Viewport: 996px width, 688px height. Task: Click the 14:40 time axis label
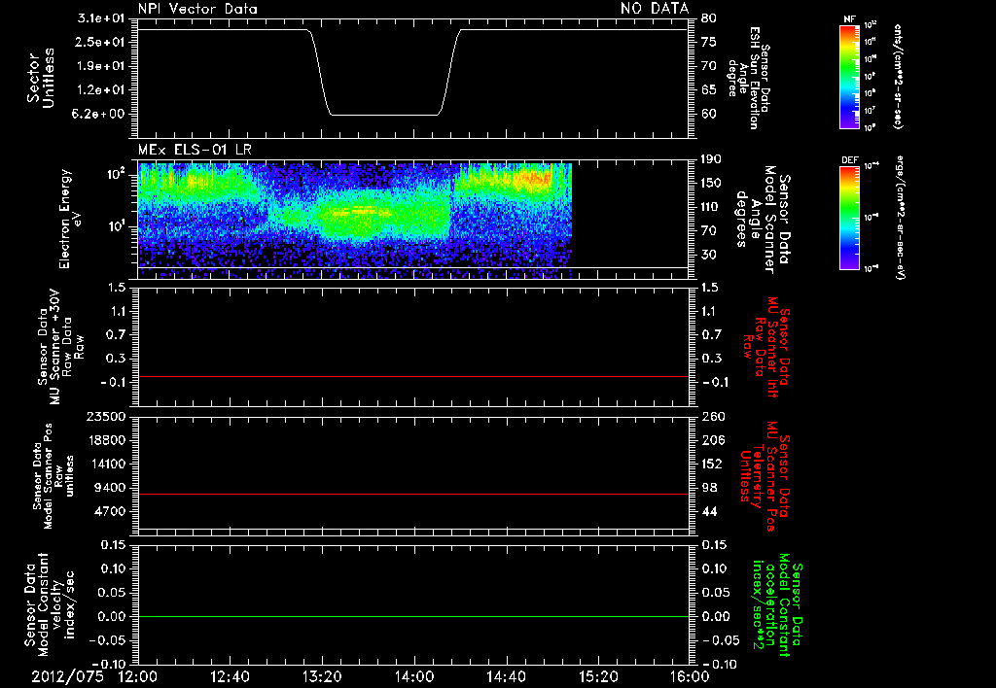[506, 676]
